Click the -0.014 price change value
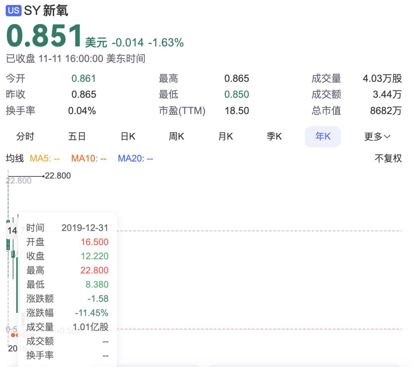The width and height of the screenshot is (412, 367). click(x=128, y=42)
